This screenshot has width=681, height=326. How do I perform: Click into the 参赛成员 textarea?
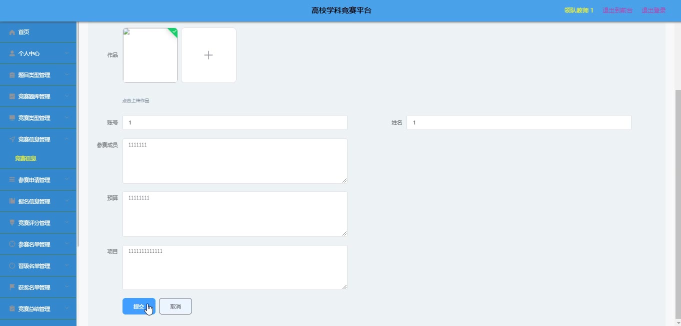pos(235,161)
